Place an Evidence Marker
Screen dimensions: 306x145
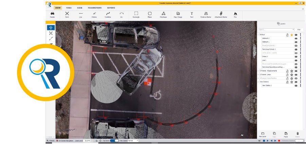click(206, 15)
